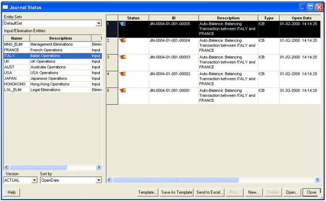The width and height of the screenshot is (326, 201).
Task: Select the AUST entity row
Action: point(53,67)
